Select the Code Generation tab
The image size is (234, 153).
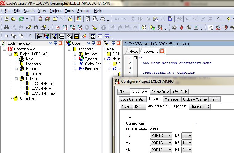(x=133, y=99)
